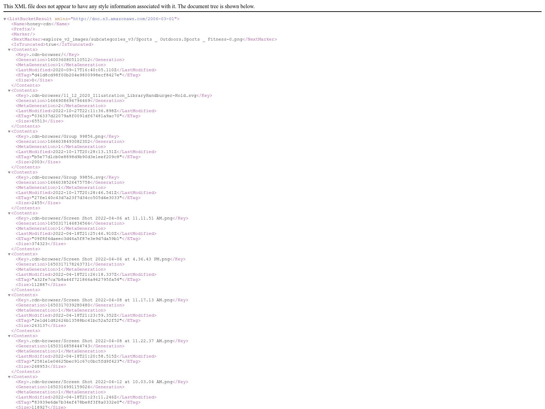This screenshot has height=409, width=545.
Task: Click ETag 2581e1e04625bec91c67c0bc5fd9f423
Action: (77, 361)
